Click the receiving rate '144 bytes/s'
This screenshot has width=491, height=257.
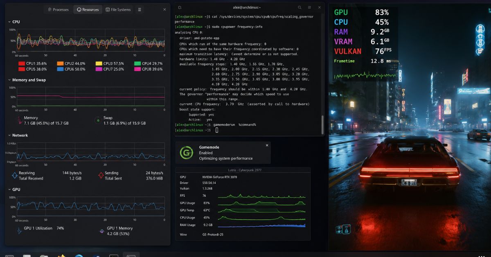pos(72,173)
